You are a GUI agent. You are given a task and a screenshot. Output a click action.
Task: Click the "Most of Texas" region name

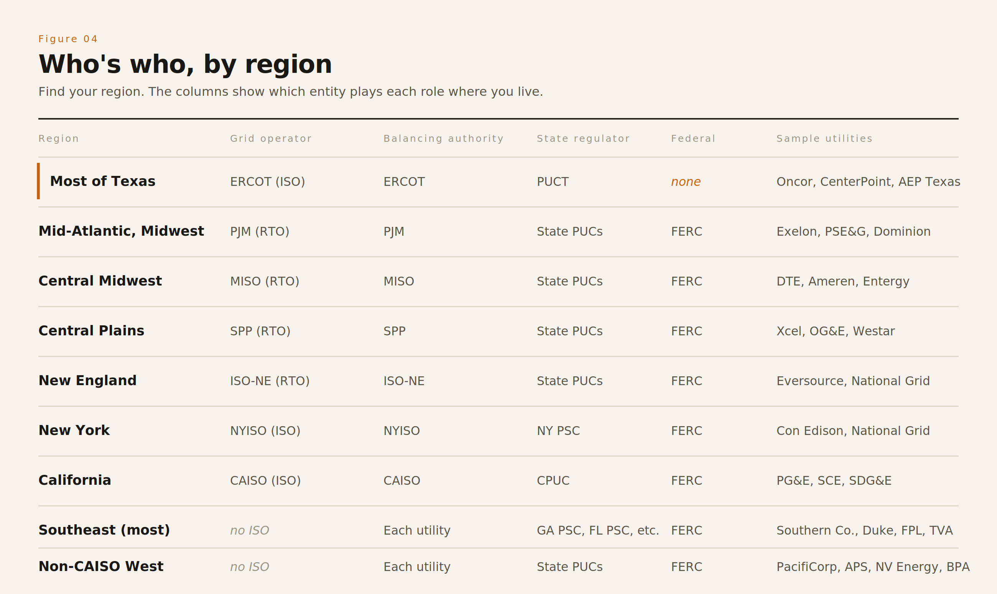pyautogui.click(x=102, y=181)
